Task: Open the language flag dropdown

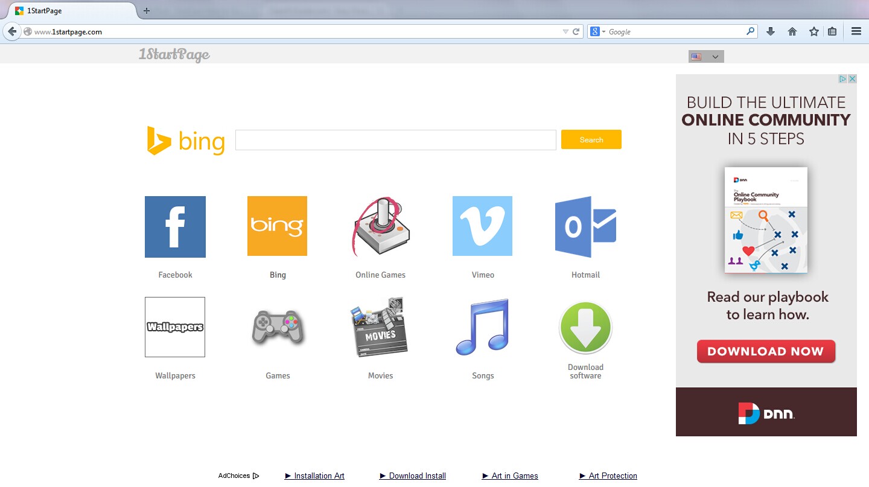Action: point(706,56)
